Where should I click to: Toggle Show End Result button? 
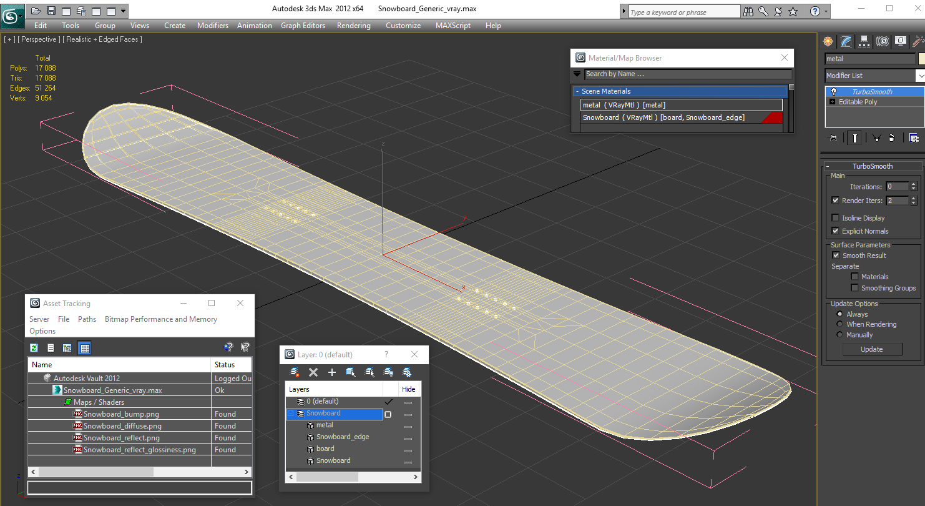pos(854,138)
